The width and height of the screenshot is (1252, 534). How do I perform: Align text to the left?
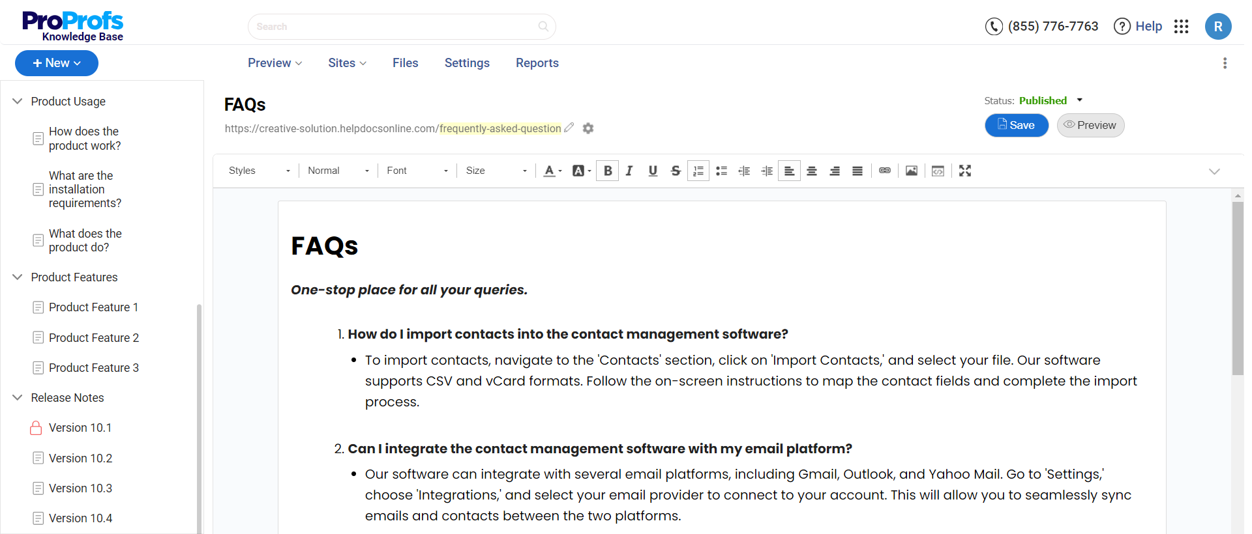click(x=789, y=171)
